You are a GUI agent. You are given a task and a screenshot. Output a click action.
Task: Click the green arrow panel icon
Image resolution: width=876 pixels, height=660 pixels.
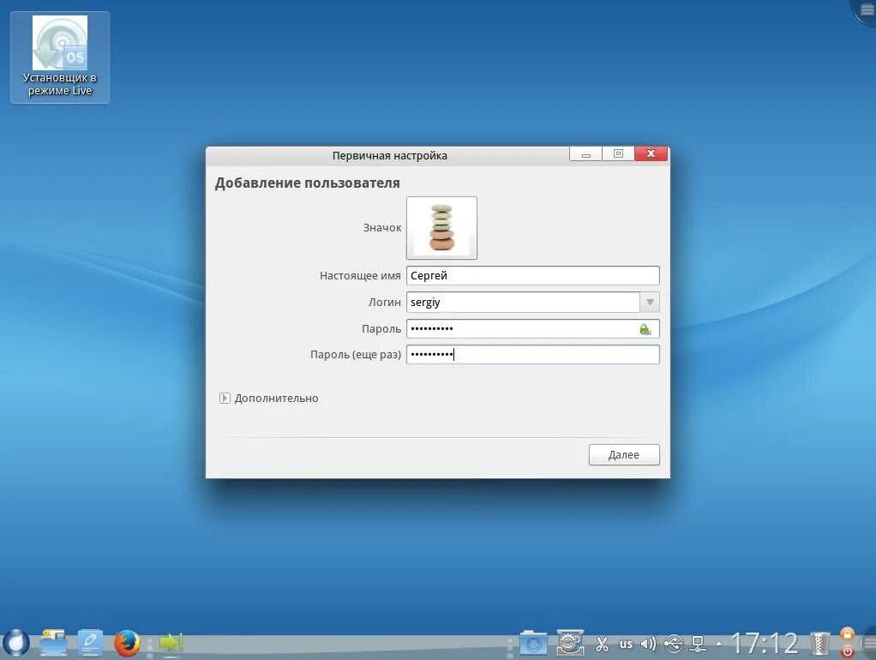171,643
